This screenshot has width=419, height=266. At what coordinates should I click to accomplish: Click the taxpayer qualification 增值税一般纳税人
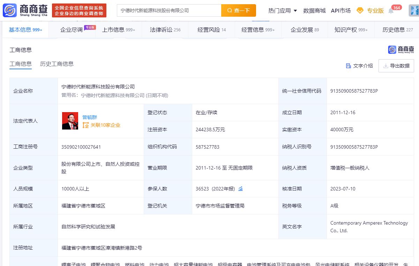350,168
